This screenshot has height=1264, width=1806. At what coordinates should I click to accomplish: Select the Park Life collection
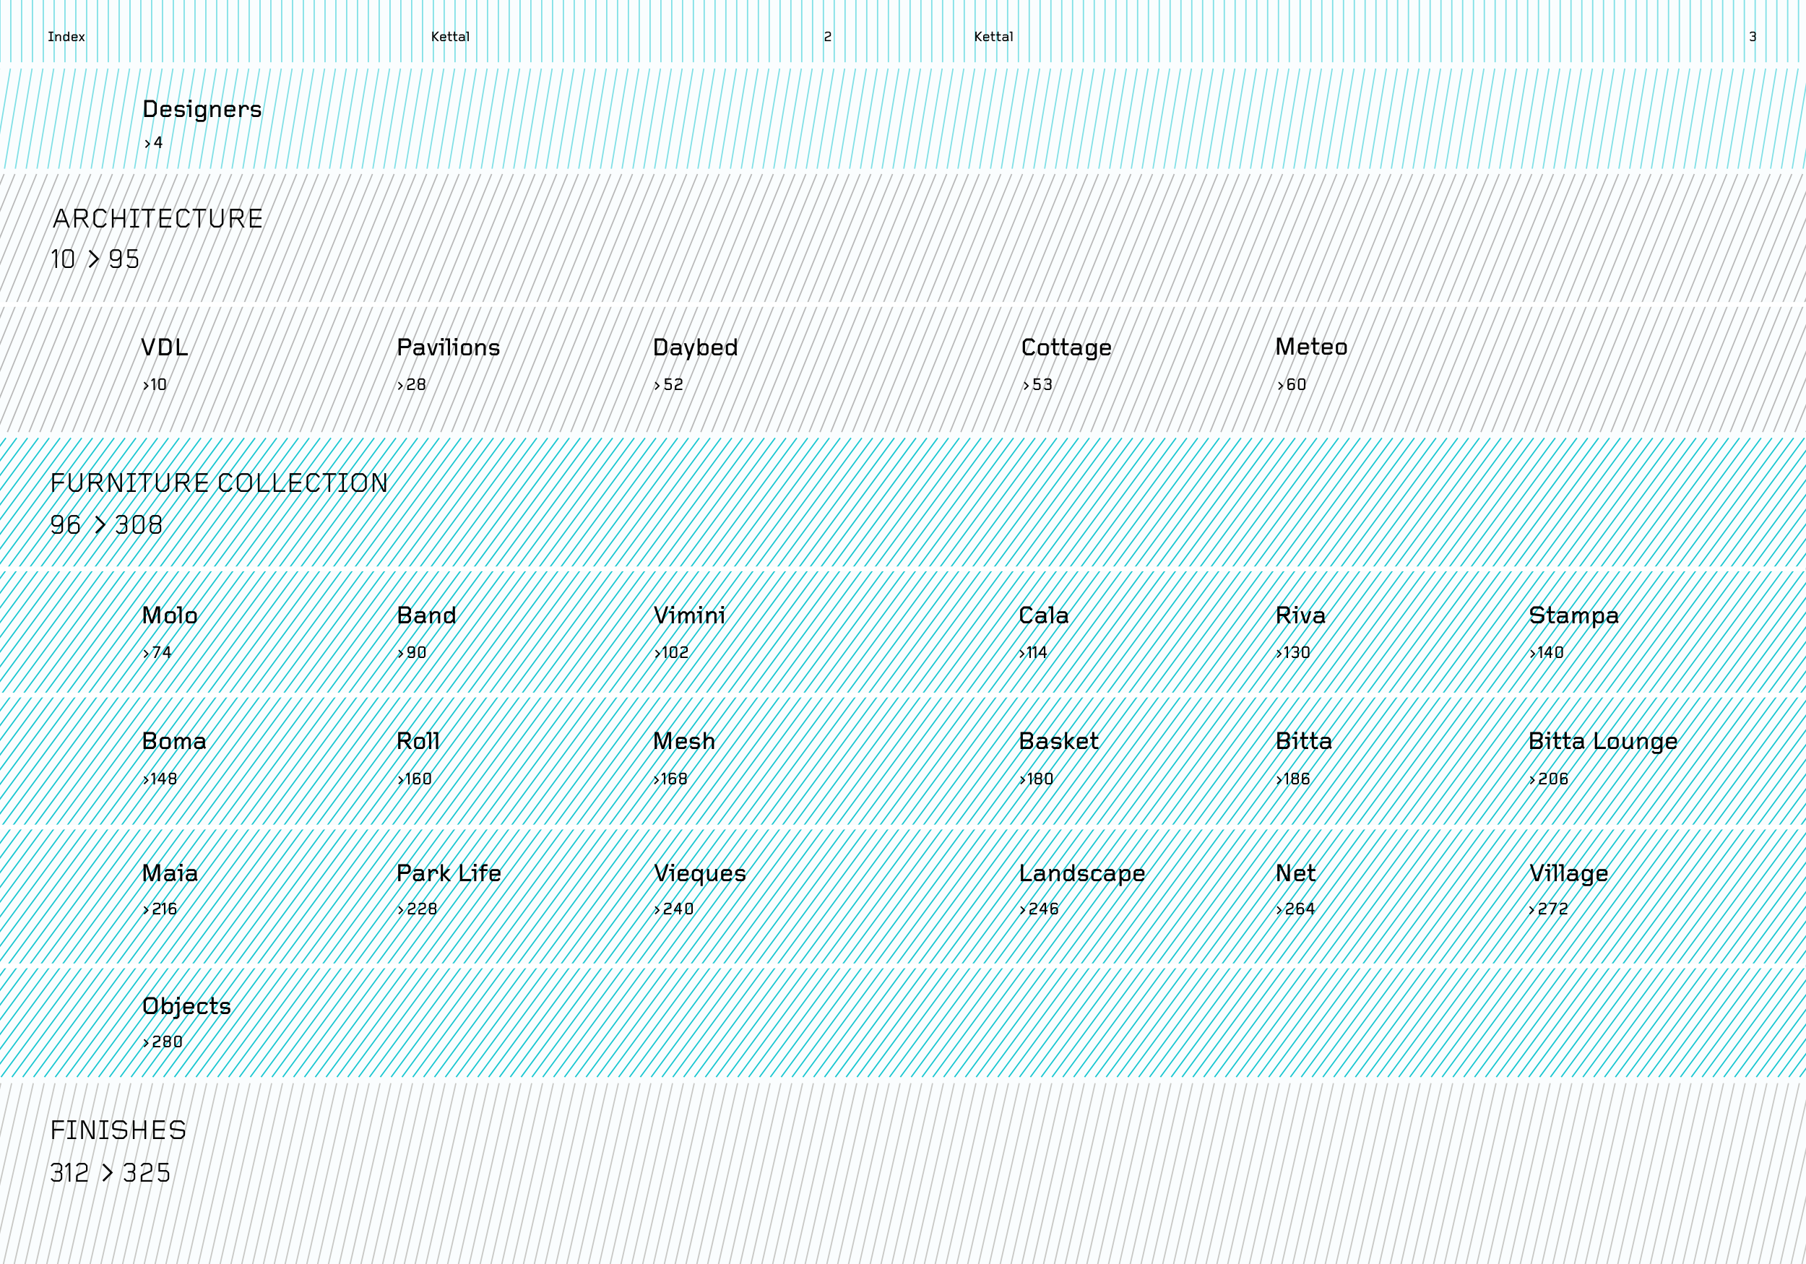(449, 873)
